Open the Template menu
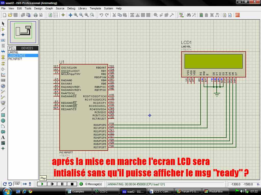This screenshot has height=195, width=261. coord(95,8)
